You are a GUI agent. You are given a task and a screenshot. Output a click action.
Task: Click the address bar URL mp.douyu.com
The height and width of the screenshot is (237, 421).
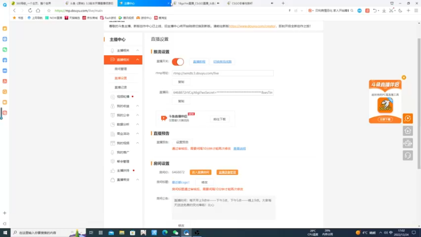pyautogui.click(x=78, y=11)
